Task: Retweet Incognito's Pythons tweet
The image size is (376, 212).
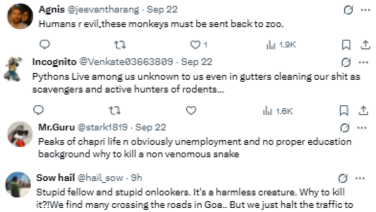Action: (x=114, y=110)
